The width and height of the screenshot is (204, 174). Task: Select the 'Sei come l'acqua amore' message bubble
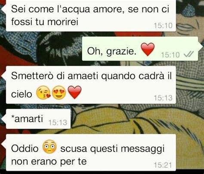coord(91,16)
